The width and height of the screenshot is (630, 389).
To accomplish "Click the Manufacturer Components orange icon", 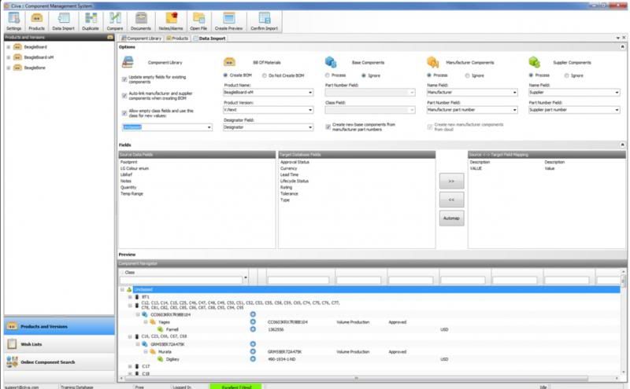I will click(x=432, y=62).
